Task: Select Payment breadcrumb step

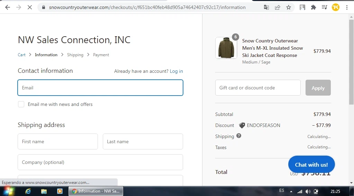Action: (101, 55)
